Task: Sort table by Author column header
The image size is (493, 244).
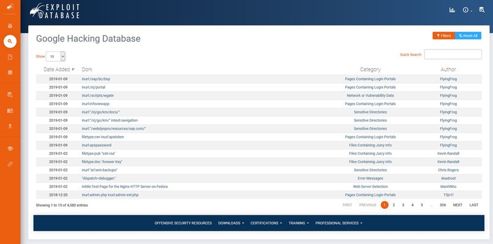Action: pyautogui.click(x=448, y=70)
